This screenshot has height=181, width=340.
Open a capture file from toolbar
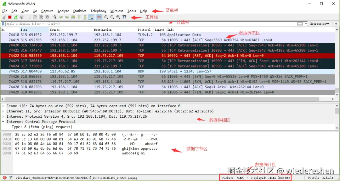pyautogui.click(x=29, y=17)
